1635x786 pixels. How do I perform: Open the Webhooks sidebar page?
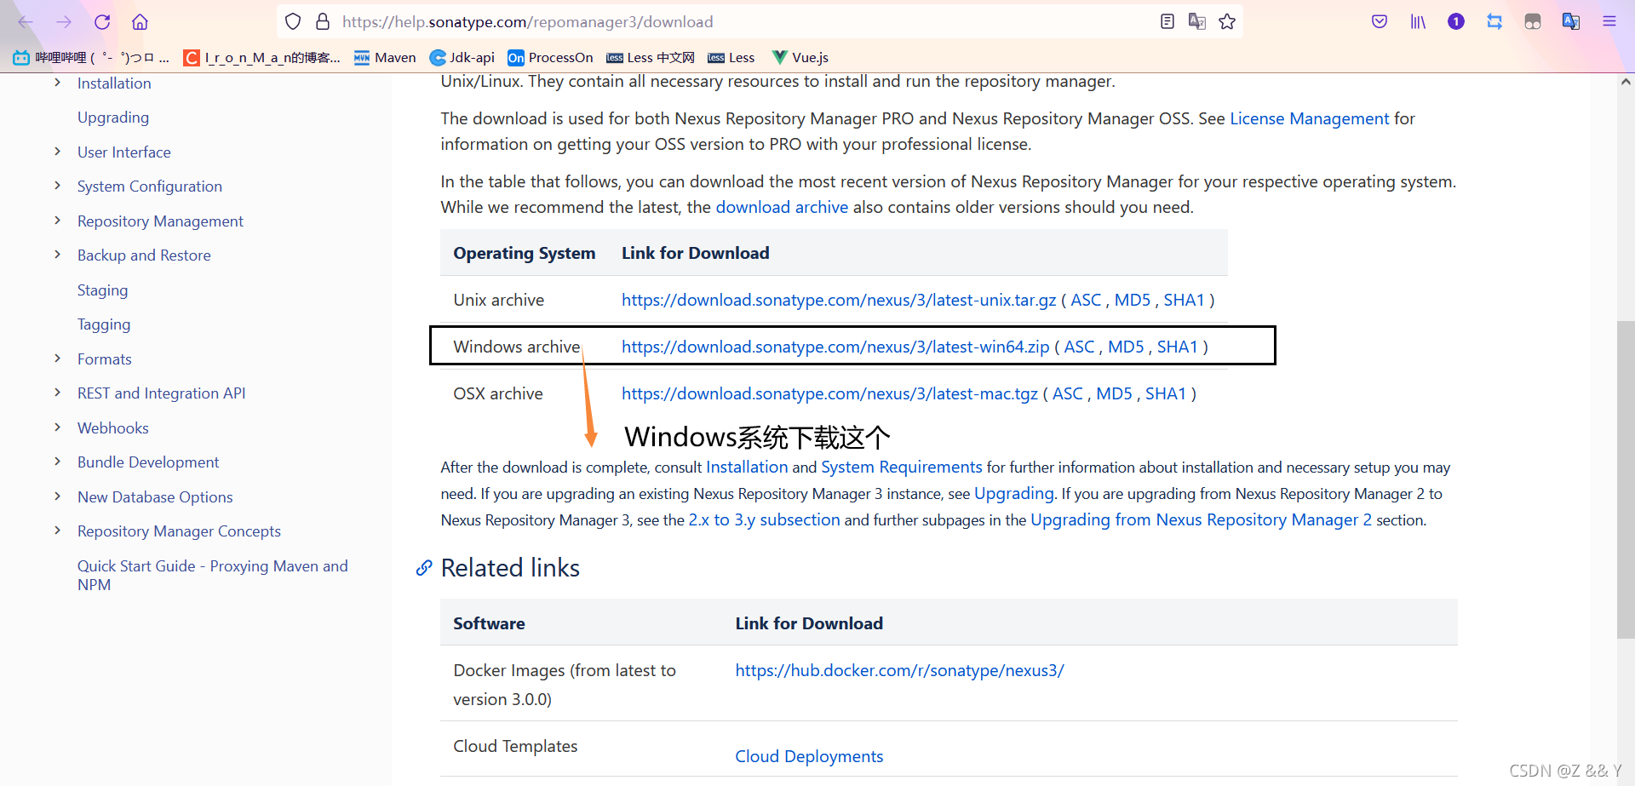point(113,428)
